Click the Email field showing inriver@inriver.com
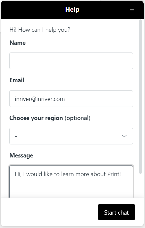 point(71,99)
